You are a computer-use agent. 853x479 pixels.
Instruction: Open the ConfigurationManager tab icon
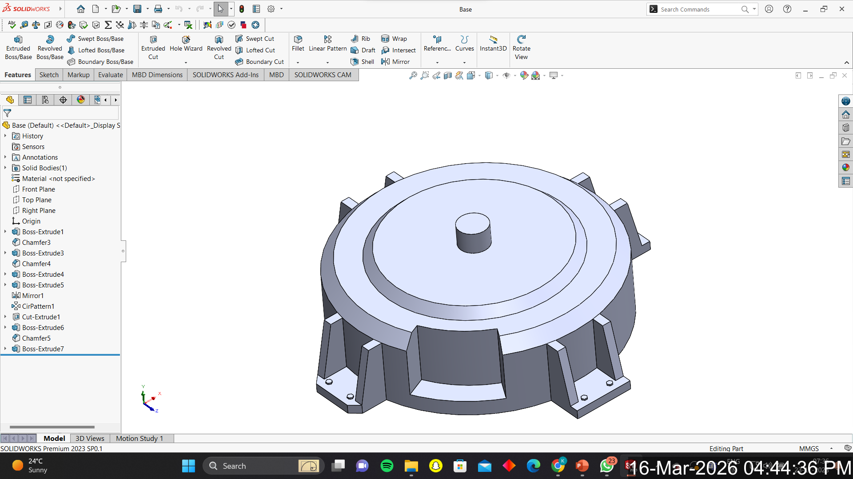[x=45, y=100]
